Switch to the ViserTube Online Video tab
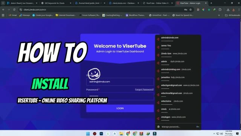Screen dimensions: 241x136 157,3
